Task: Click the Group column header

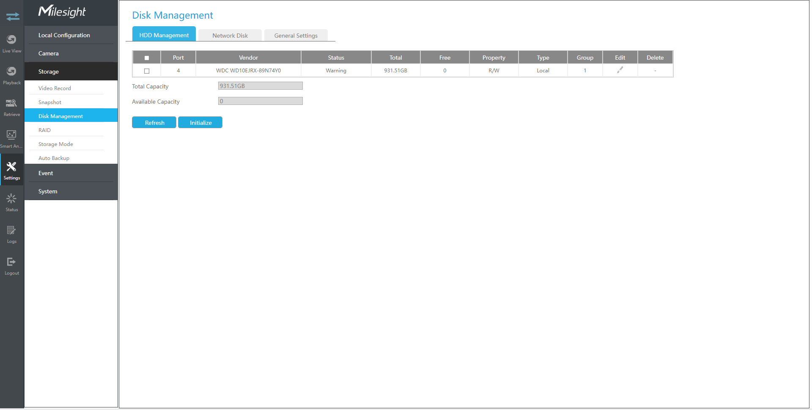Action: point(585,58)
